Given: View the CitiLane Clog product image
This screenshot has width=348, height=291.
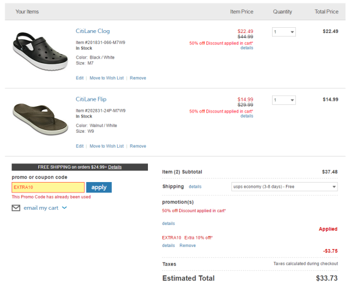Looking at the screenshot, I should [40, 51].
